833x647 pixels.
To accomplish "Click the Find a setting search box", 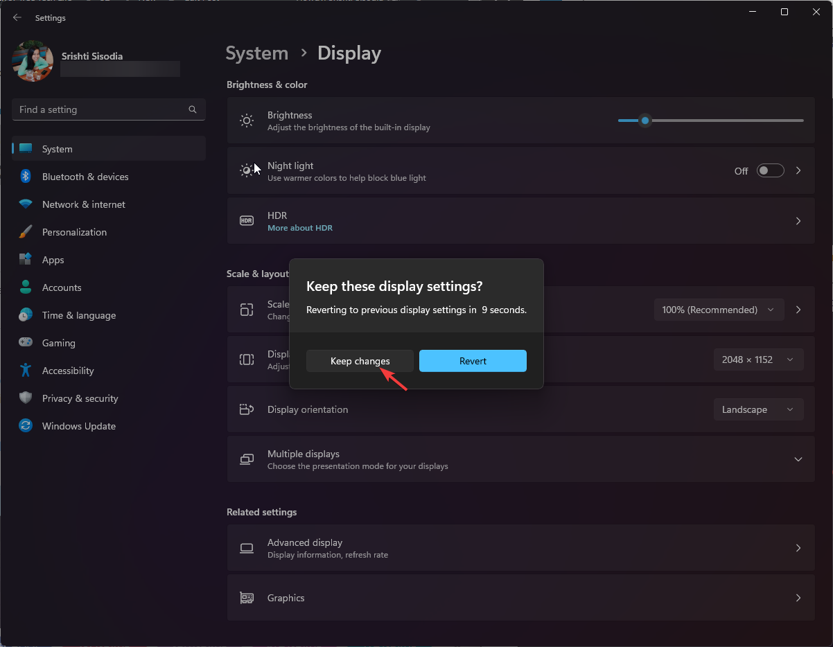I will coord(108,109).
